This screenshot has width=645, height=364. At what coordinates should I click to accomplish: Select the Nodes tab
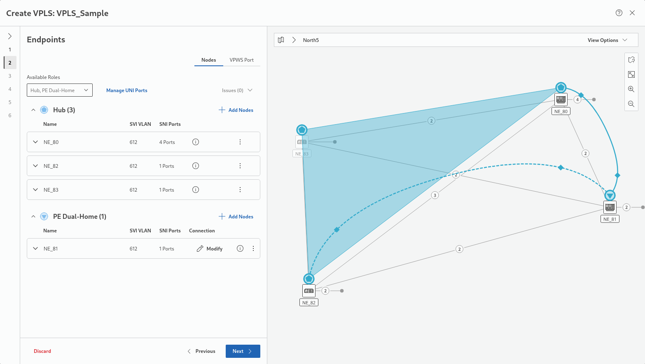(208, 60)
